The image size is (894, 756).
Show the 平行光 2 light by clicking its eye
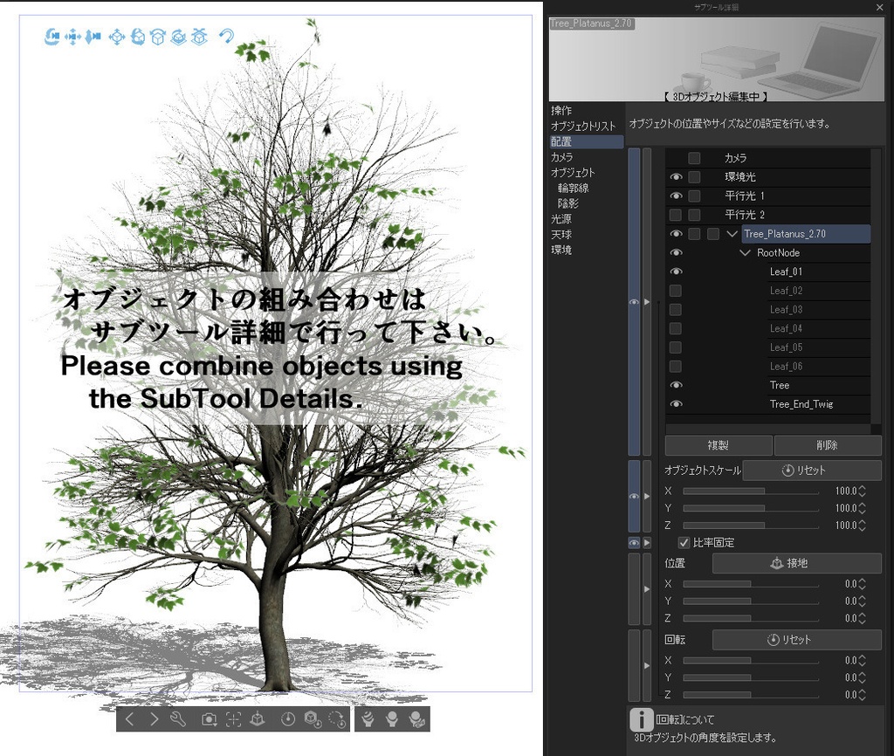coord(676,215)
